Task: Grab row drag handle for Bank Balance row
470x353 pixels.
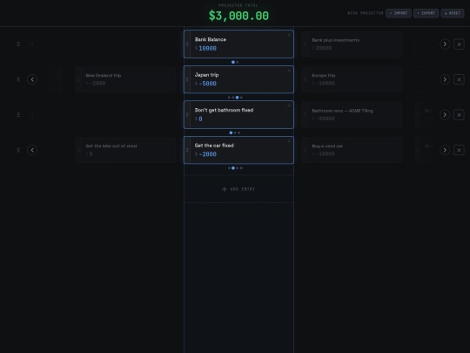Action: point(18,44)
